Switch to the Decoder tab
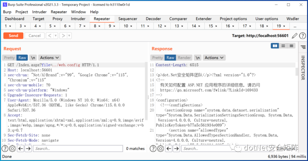 coord(153,19)
